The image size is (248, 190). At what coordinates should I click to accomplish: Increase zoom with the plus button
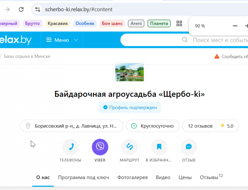247,26
